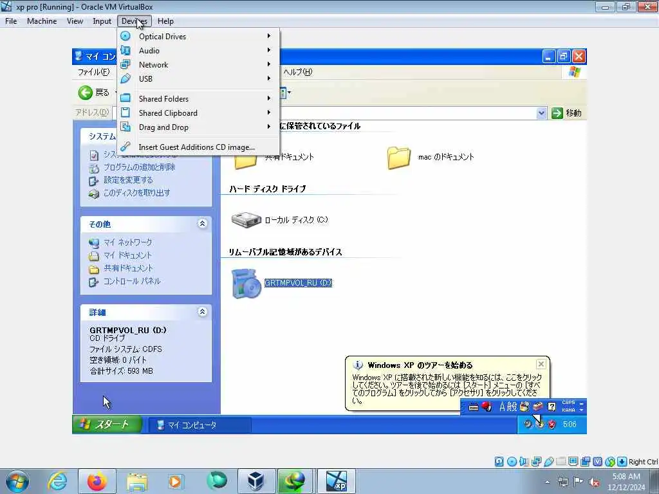Click このディスクを取り出す eject link
Screen dimensions: 659x494
(136, 193)
